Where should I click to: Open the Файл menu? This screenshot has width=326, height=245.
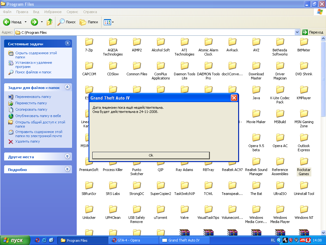pyautogui.click(x=7, y=12)
